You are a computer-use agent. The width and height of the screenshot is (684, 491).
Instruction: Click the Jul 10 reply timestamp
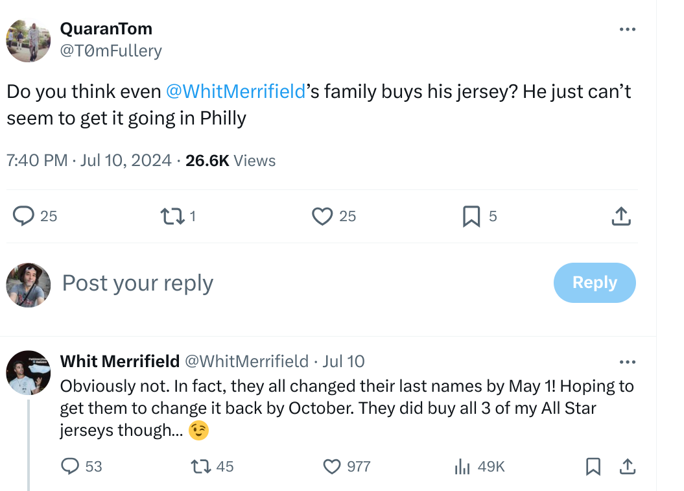click(344, 361)
